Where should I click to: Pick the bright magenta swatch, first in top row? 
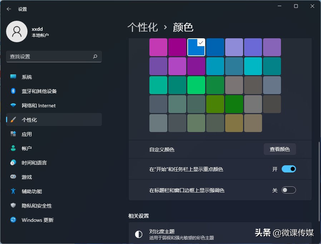(x=158, y=47)
